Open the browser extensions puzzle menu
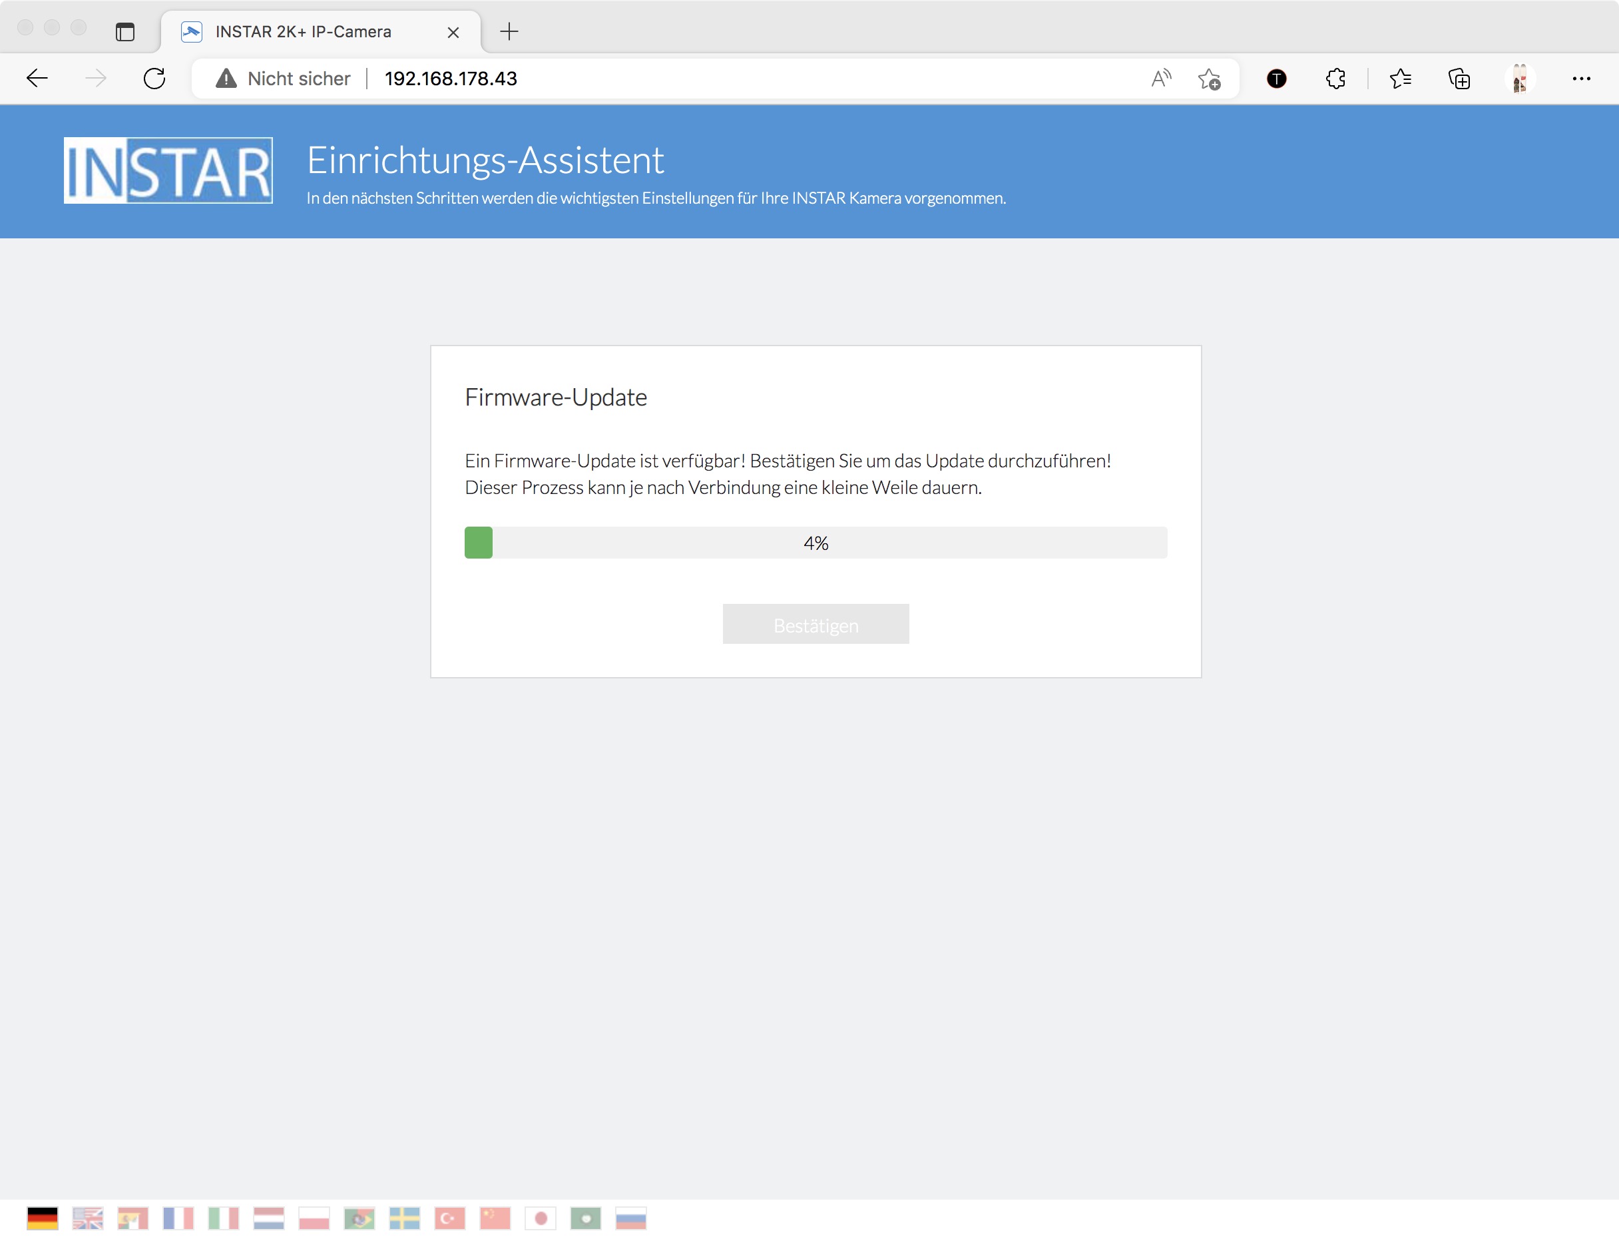The height and width of the screenshot is (1237, 1619). click(1335, 78)
